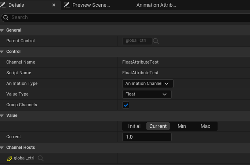The height and width of the screenshot is (165, 250).
Task: Click magnifier icon next to Parent Control field
Action: click(x=156, y=41)
